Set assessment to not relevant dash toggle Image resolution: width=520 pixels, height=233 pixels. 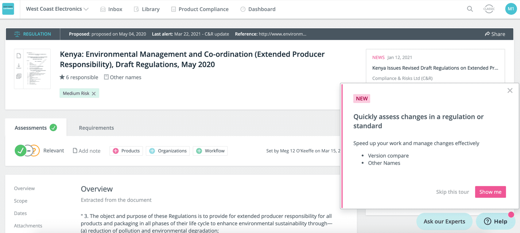pyautogui.click(x=28, y=151)
